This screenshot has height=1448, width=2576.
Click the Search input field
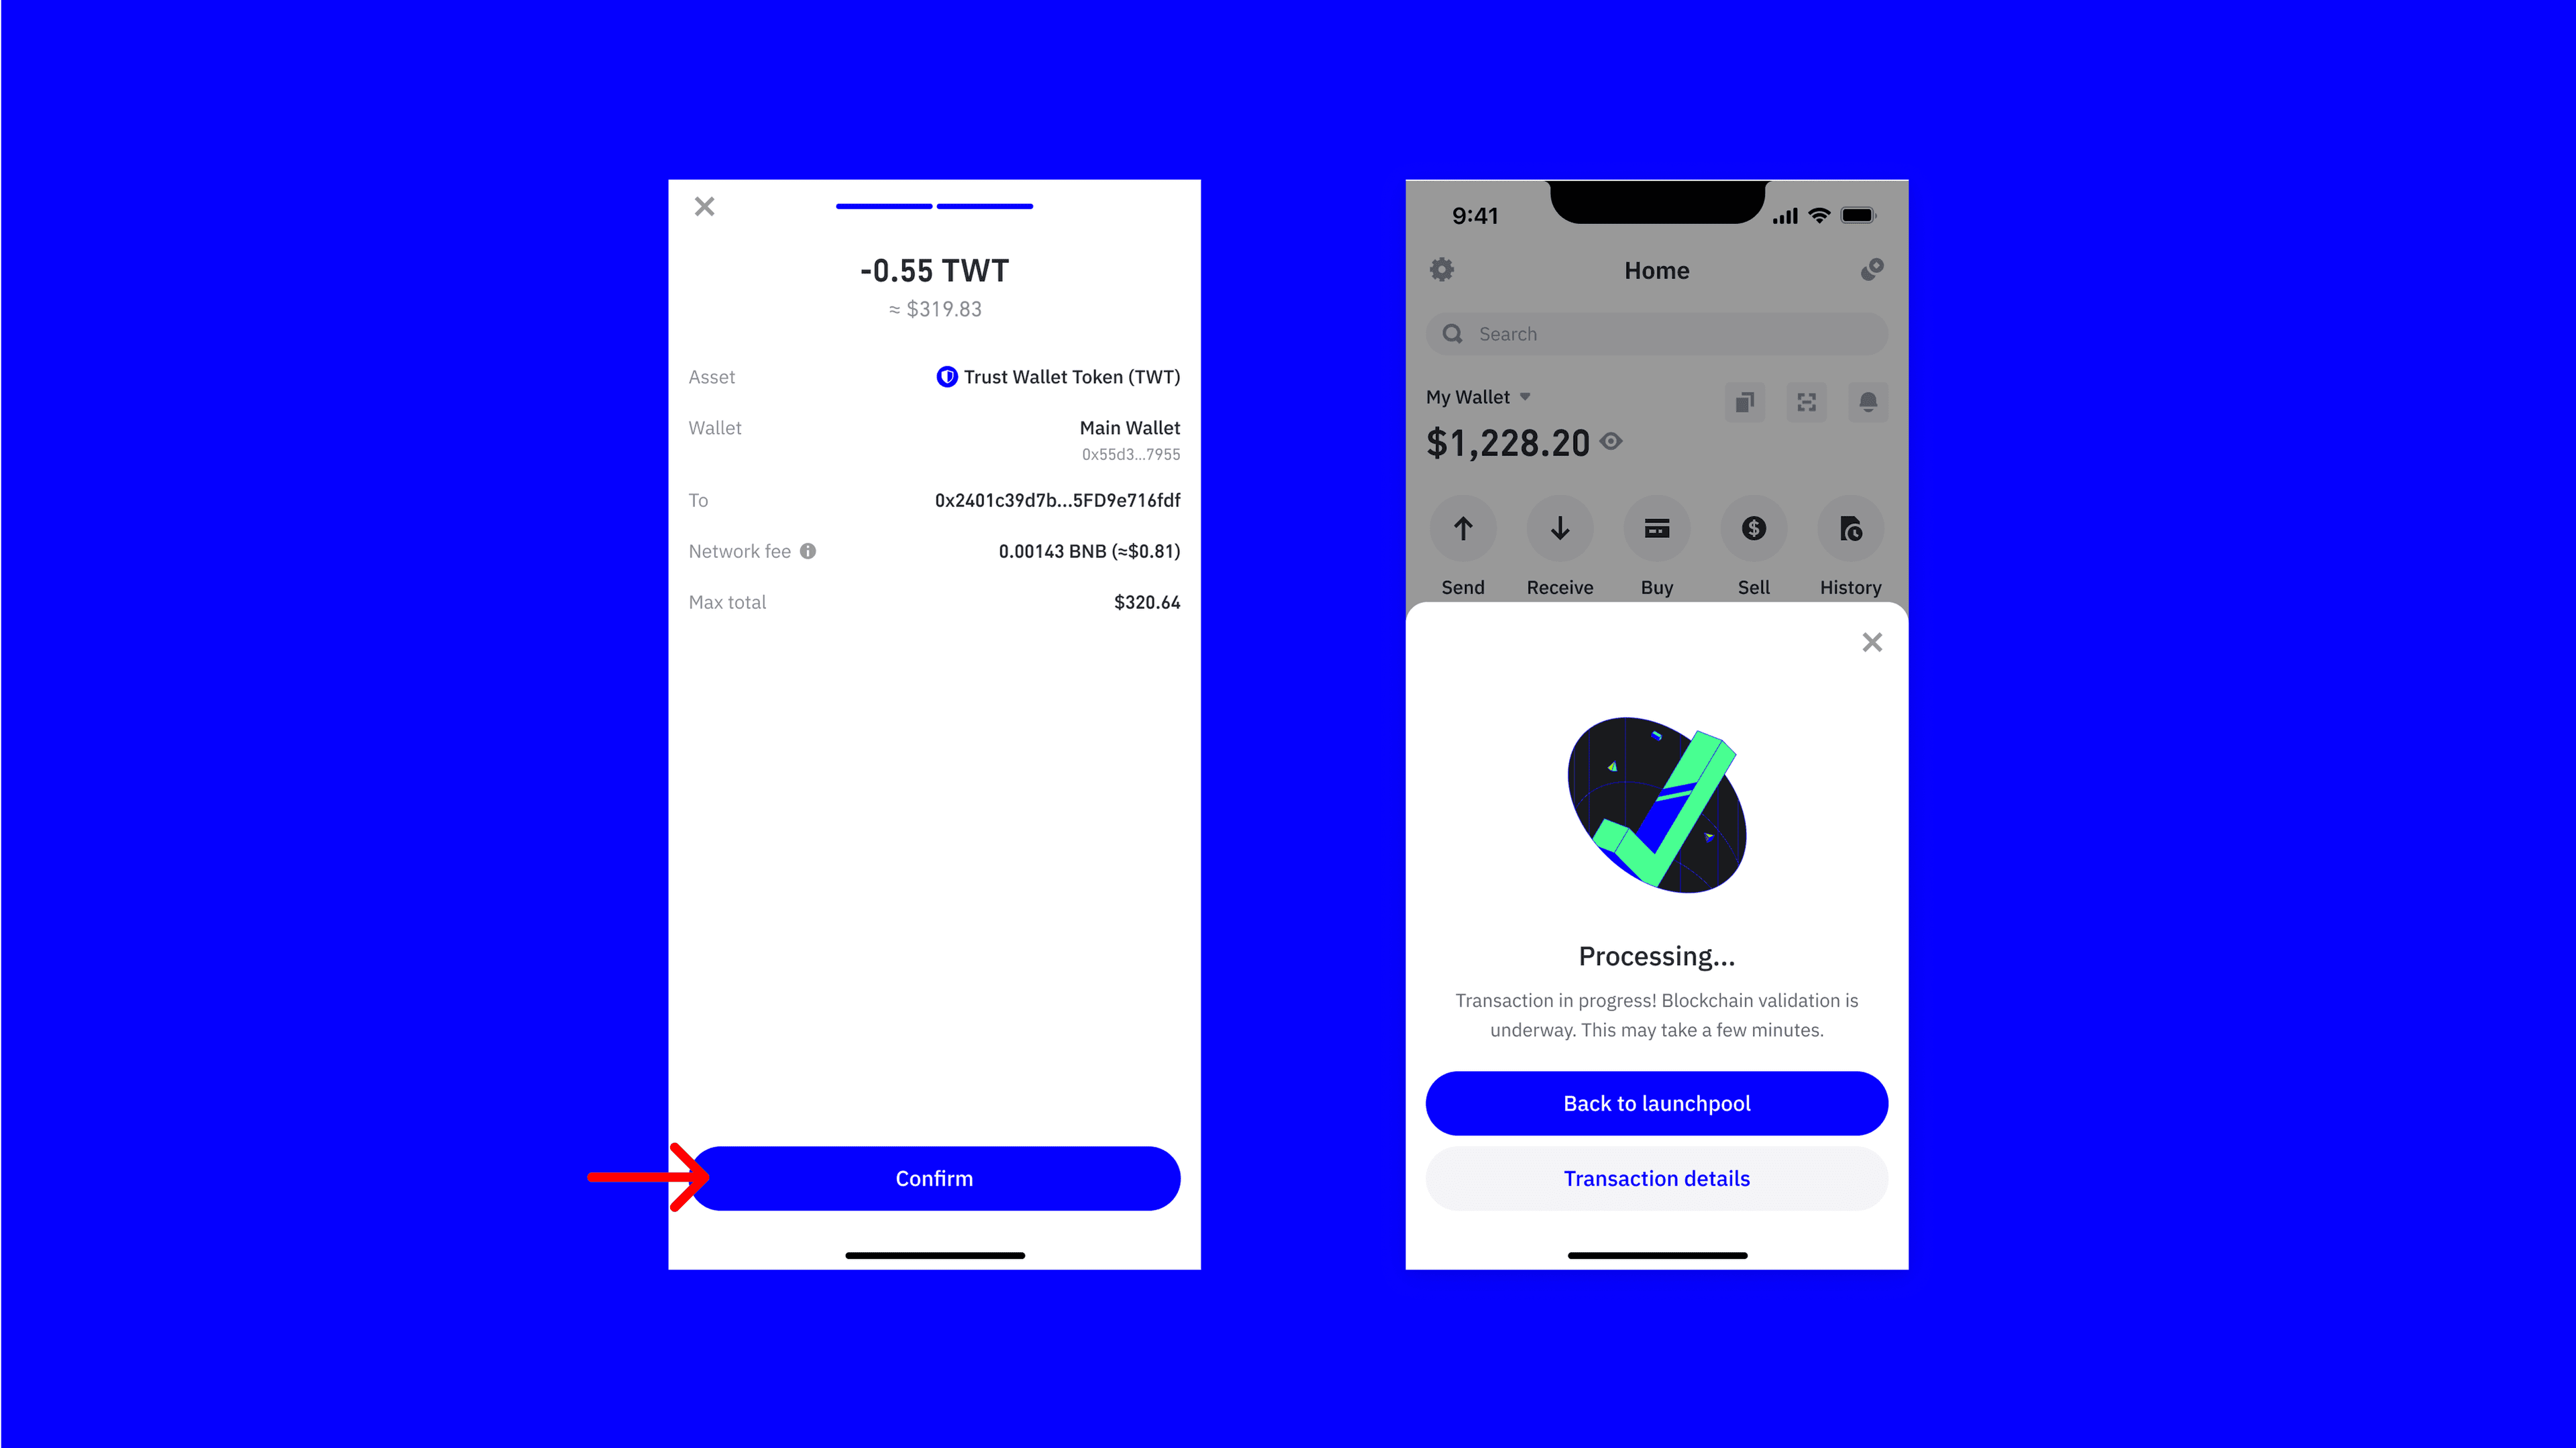1656,334
